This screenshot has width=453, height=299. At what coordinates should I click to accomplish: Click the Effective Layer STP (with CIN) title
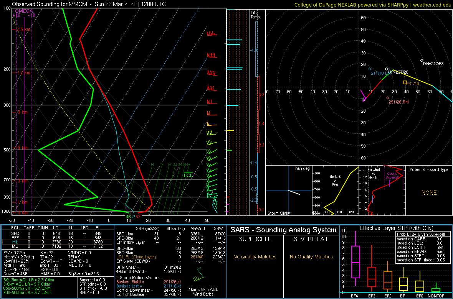point(396,228)
